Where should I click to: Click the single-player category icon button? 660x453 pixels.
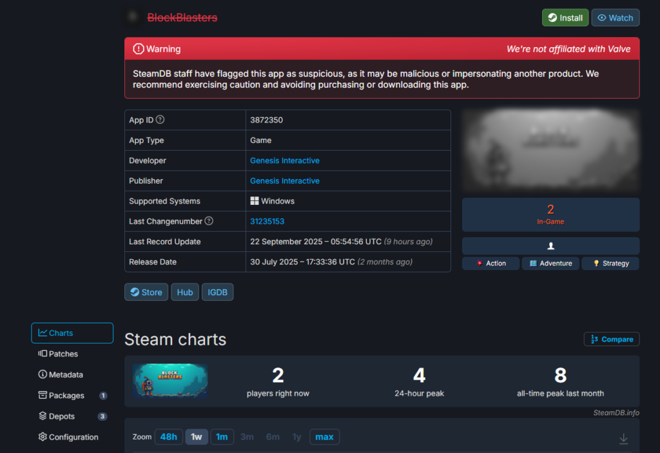(550, 246)
